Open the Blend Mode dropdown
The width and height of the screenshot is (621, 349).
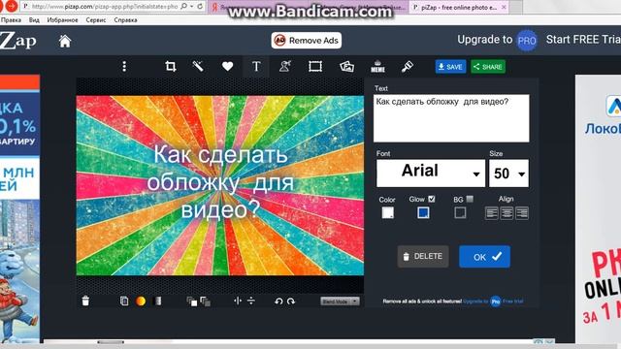coord(340,301)
